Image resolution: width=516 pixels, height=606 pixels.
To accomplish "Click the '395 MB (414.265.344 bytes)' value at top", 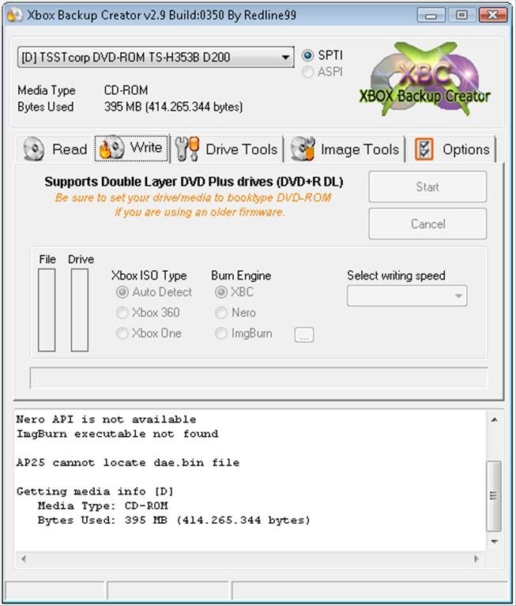I will (174, 107).
